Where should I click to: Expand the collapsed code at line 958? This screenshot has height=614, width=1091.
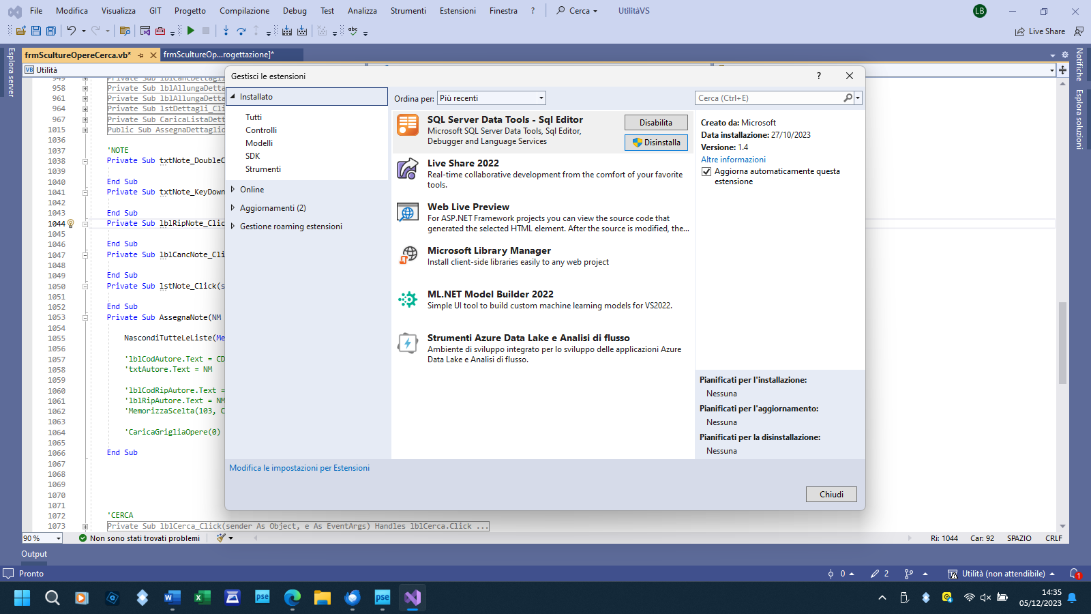pos(85,88)
